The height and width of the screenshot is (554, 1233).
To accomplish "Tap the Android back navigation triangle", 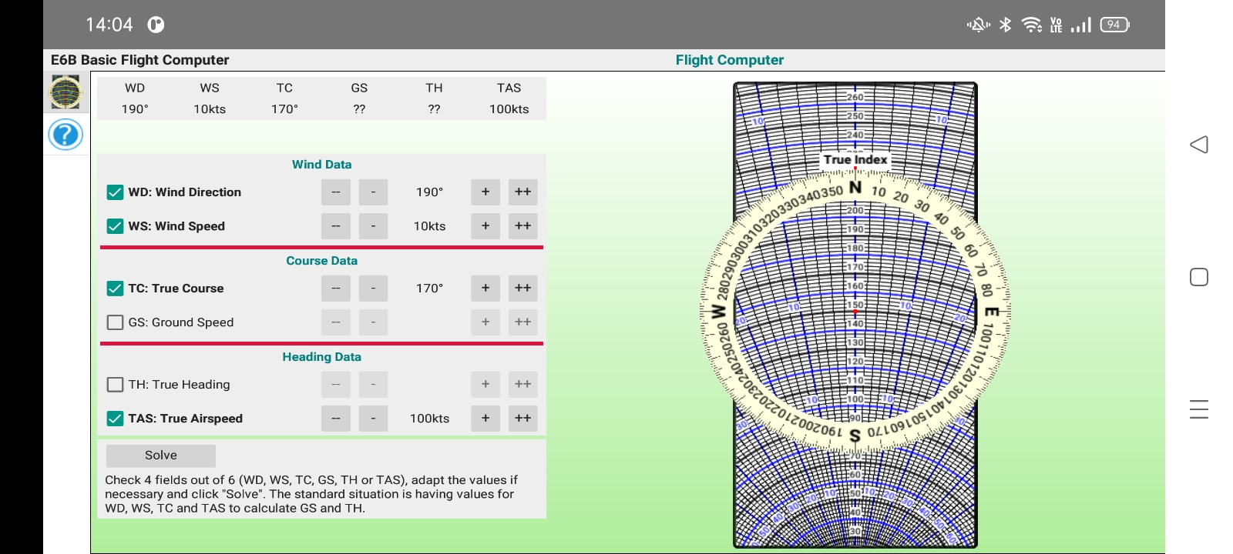I will pyautogui.click(x=1198, y=145).
